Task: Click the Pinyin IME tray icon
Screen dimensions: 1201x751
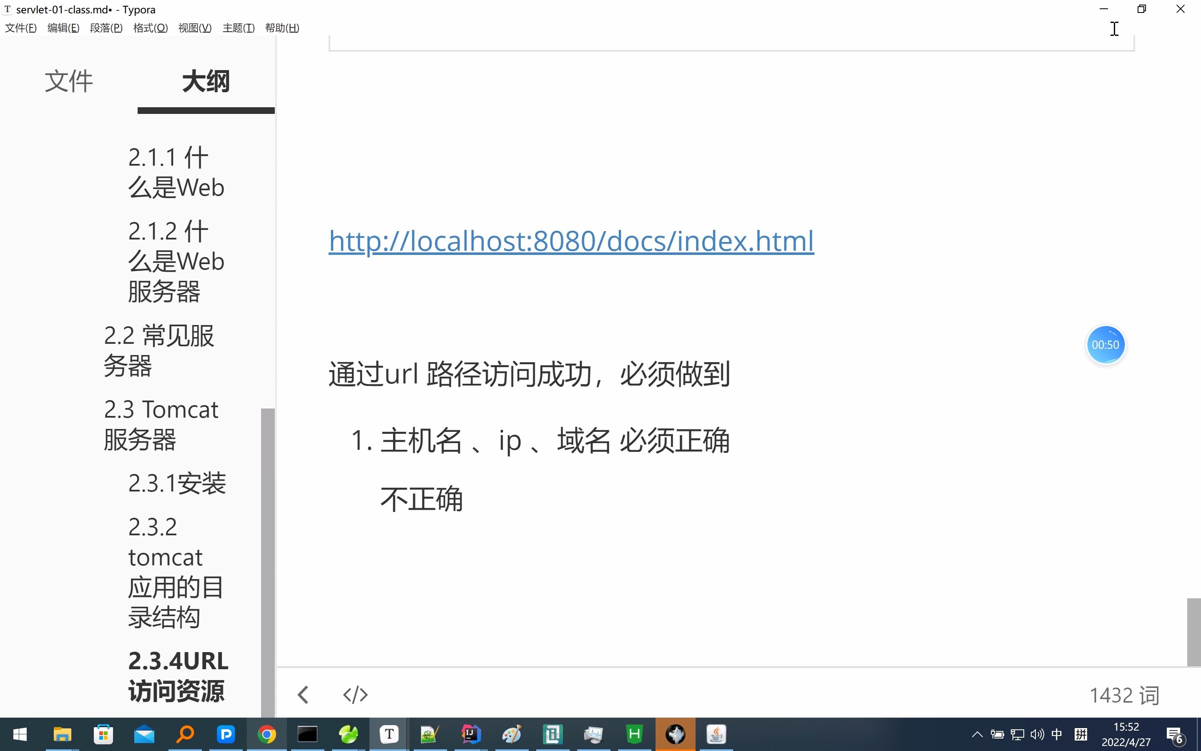Action: coord(1081,734)
